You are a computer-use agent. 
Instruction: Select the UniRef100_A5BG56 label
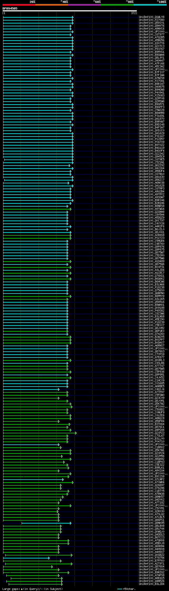pos(152,40)
